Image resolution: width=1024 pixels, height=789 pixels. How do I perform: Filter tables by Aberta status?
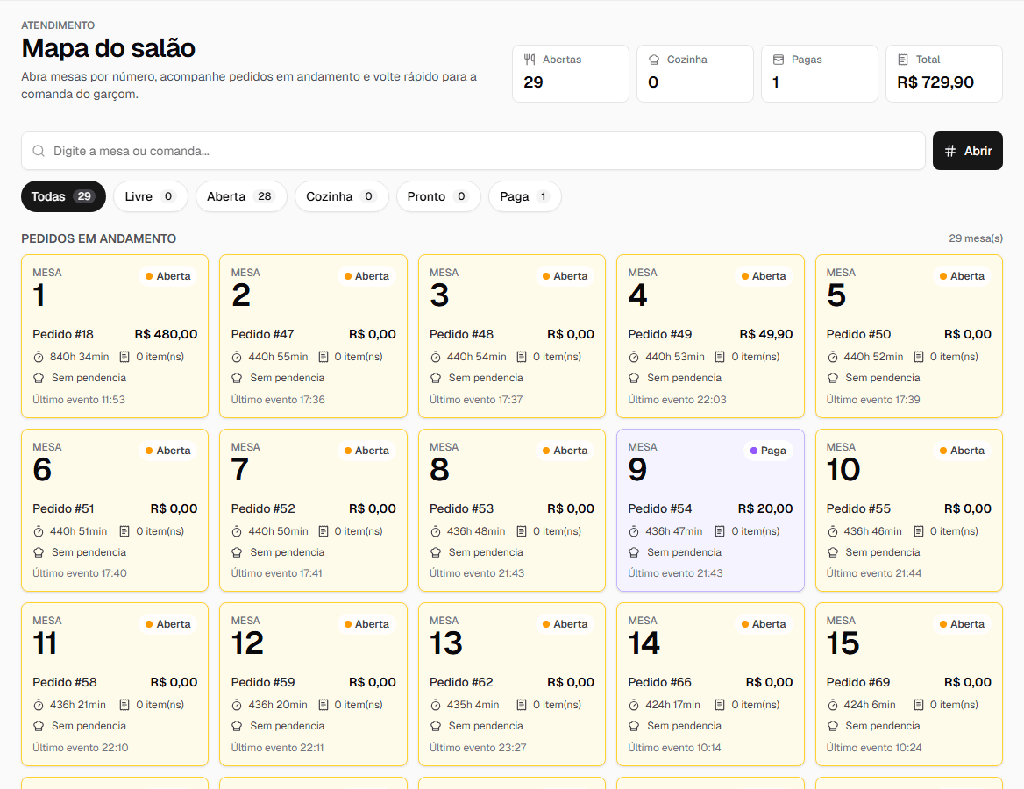(x=241, y=196)
